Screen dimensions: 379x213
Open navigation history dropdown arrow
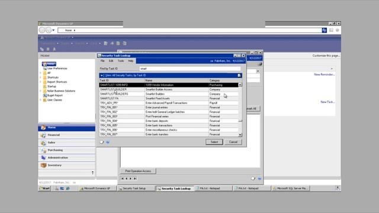click(x=53, y=30)
